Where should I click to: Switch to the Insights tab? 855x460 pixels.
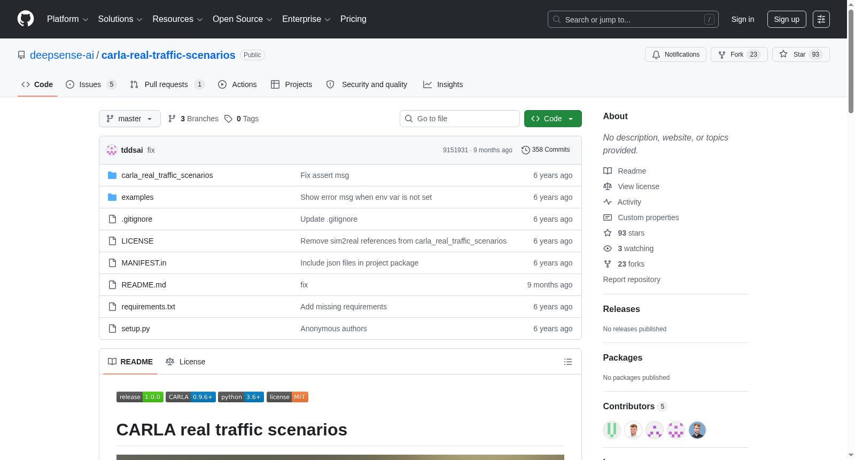coord(443,84)
